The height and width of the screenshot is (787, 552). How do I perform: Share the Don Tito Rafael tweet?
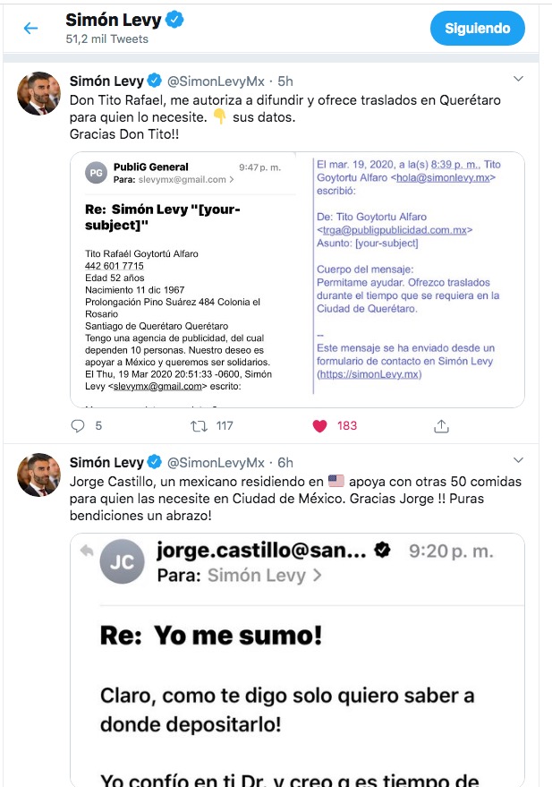click(440, 426)
